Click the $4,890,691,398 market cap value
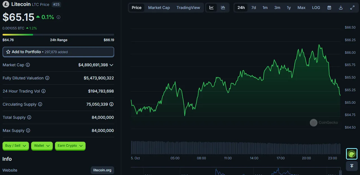This screenshot has width=360, height=175. pyautogui.click(x=93, y=65)
